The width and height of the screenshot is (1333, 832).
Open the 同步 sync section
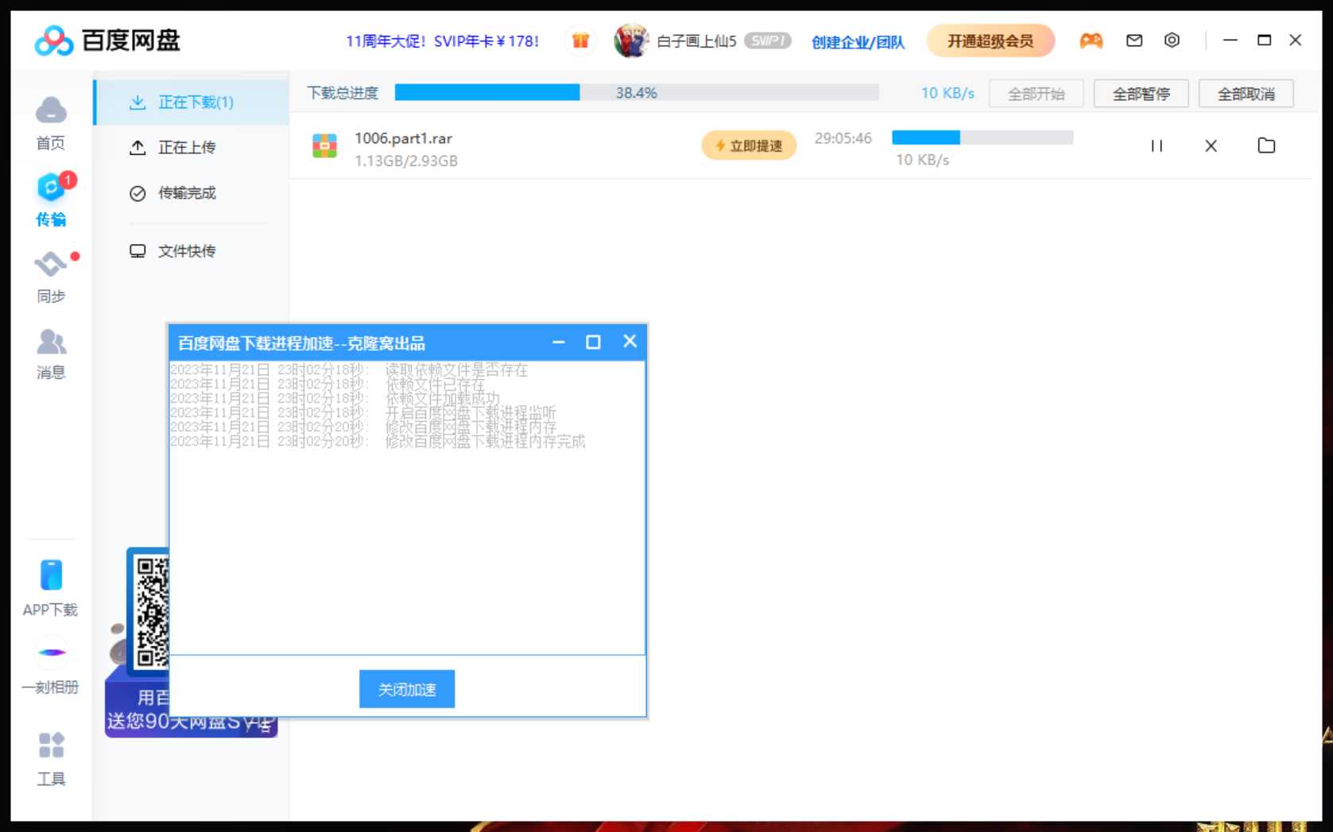click(x=52, y=277)
